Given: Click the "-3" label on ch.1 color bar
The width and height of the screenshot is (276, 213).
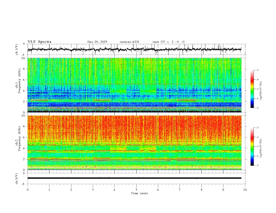Looking at the screenshot, I should coord(257,70).
